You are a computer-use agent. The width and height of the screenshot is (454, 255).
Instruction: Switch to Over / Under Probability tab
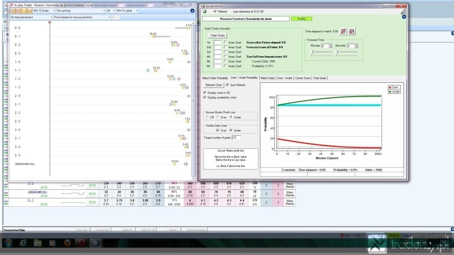[x=244, y=78]
